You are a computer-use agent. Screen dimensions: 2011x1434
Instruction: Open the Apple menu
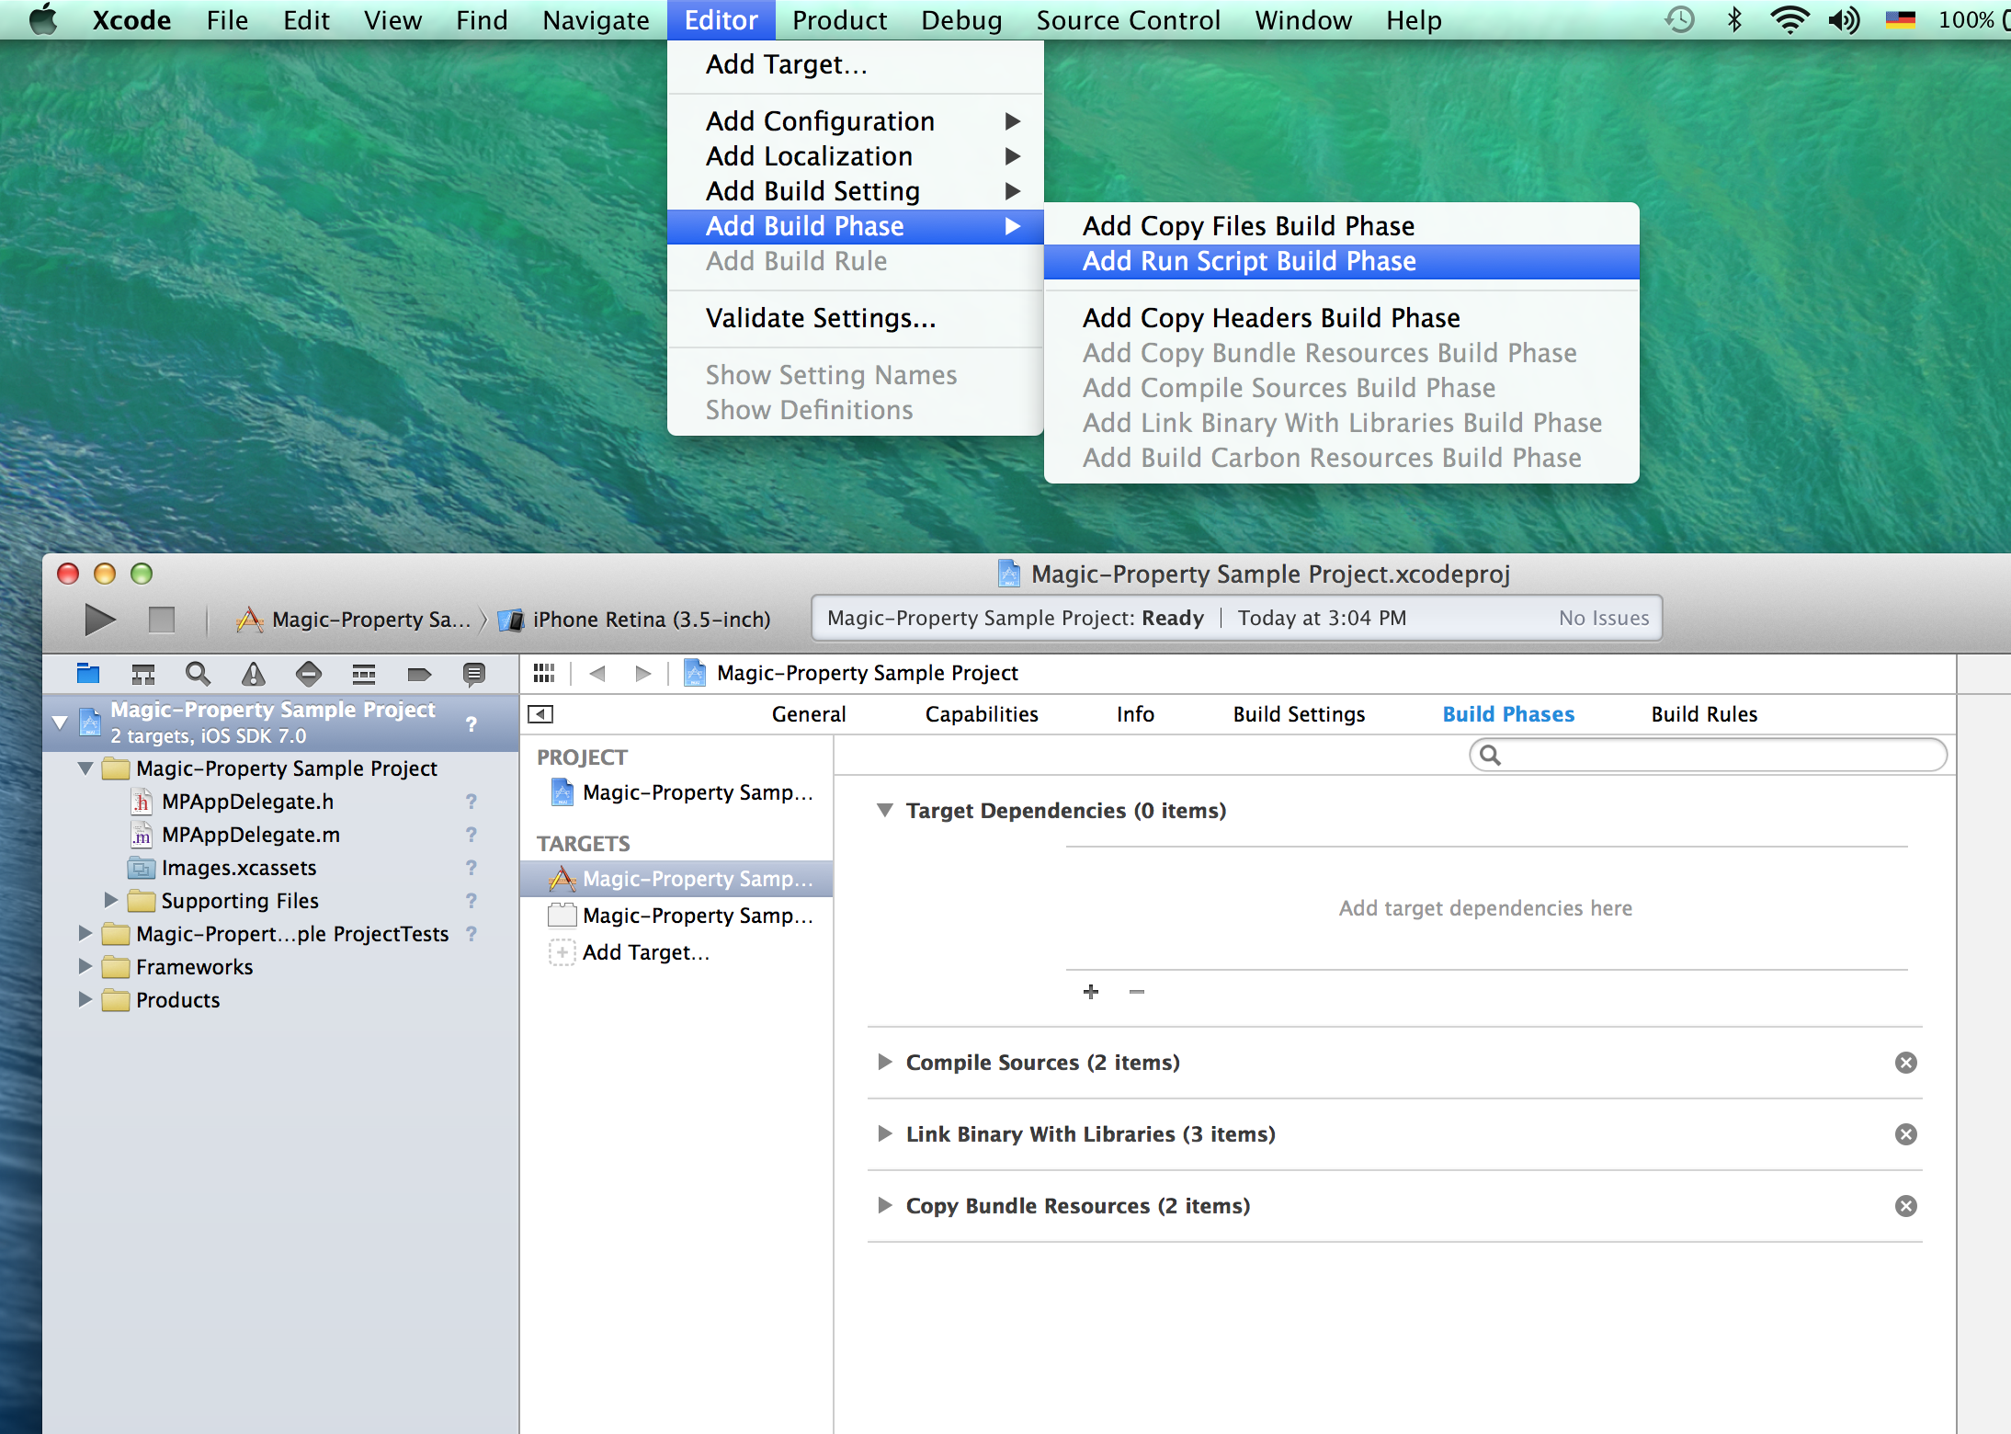(x=43, y=19)
